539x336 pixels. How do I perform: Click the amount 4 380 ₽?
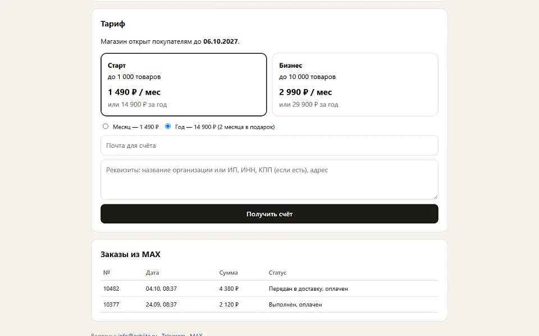pyautogui.click(x=229, y=289)
